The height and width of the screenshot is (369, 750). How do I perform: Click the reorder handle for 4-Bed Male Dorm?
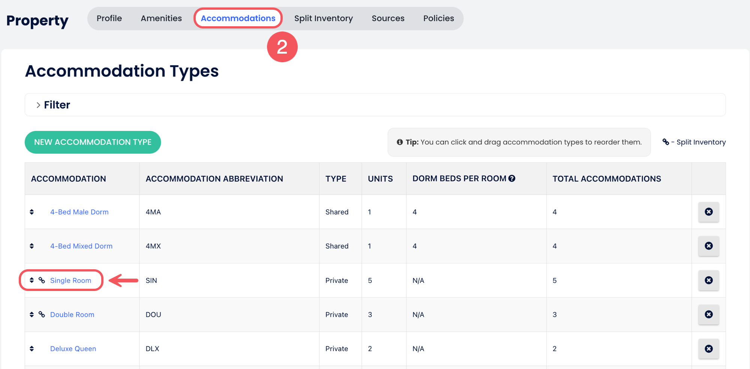click(x=32, y=212)
